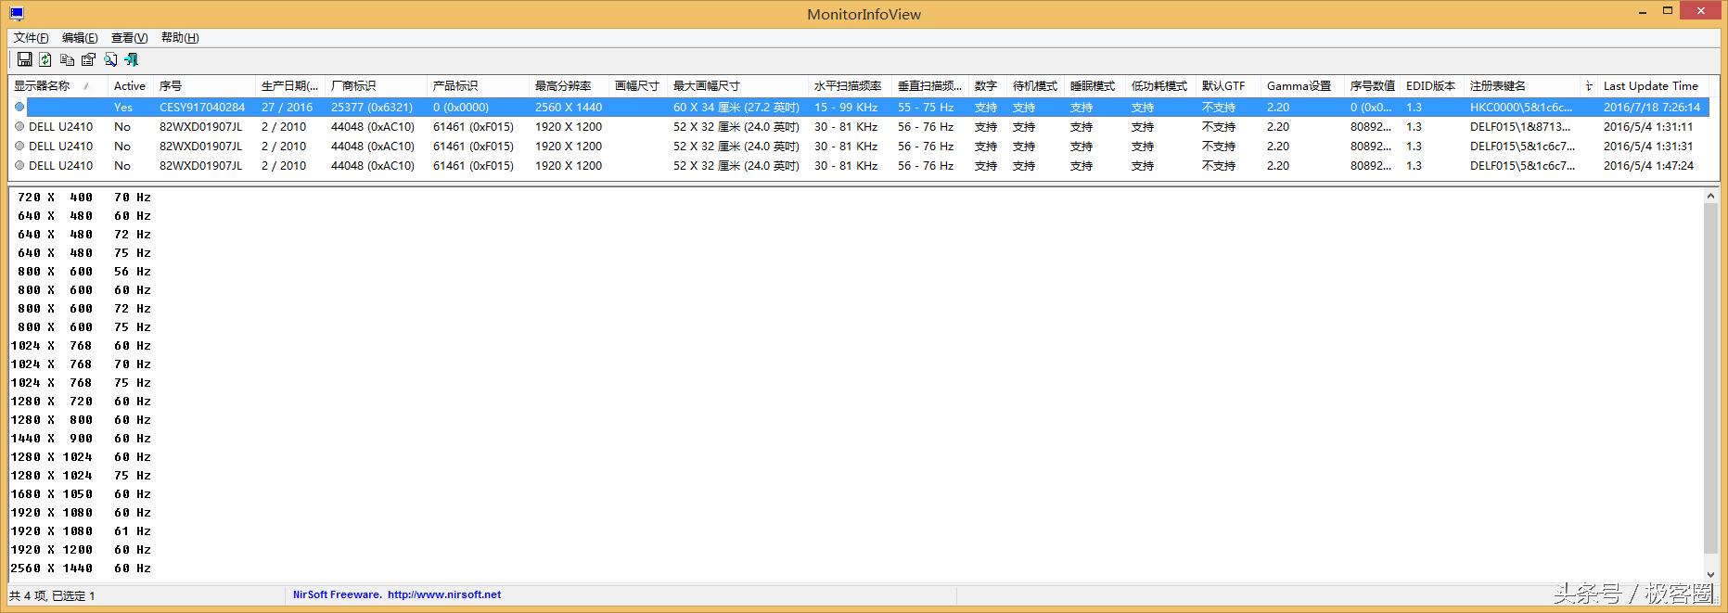Screen dimensions: 1728x613
Task: Click the Gamma设置 column header
Action: click(x=1302, y=86)
